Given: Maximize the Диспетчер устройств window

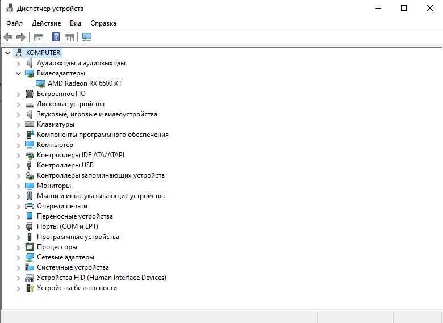Looking at the screenshot, I should [404, 8].
